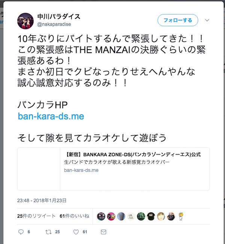Open the @nakaparadise handle
Viewport: 225px width, 244px height.
(x=54, y=24)
